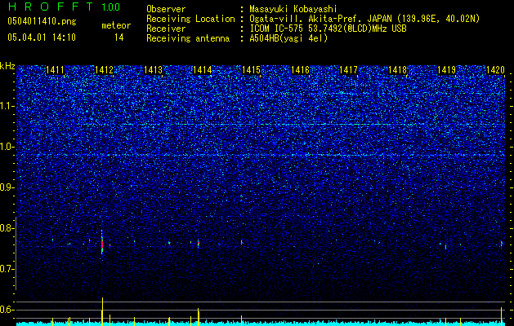Screen dimensions: 514x326
Task: Click the 0.7 kHz axis label
Action: 7,269
